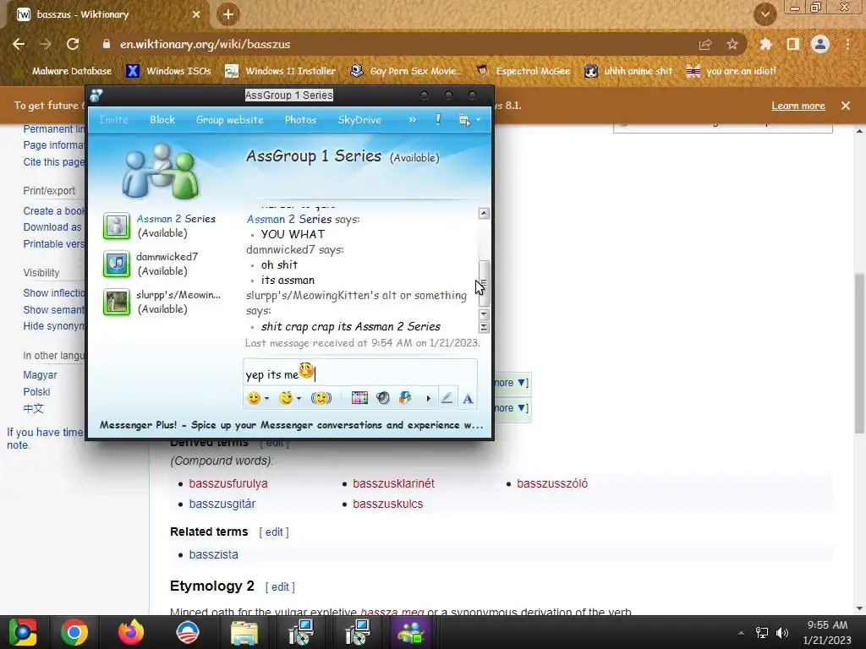The height and width of the screenshot is (649, 866).
Task: Open the basszista related term
Action: (213, 554)
